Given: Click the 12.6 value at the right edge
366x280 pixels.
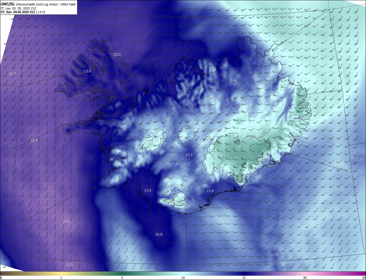Looking at the screenshot, I should tap(359, 160).
